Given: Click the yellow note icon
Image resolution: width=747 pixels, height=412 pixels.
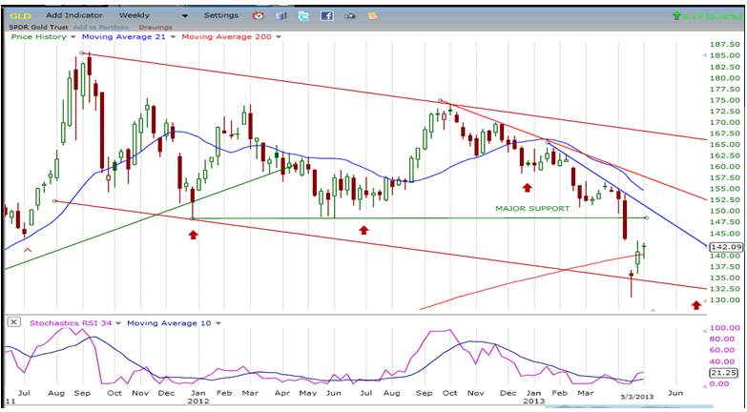Looking at the screenshot, I should click(373, 15).
